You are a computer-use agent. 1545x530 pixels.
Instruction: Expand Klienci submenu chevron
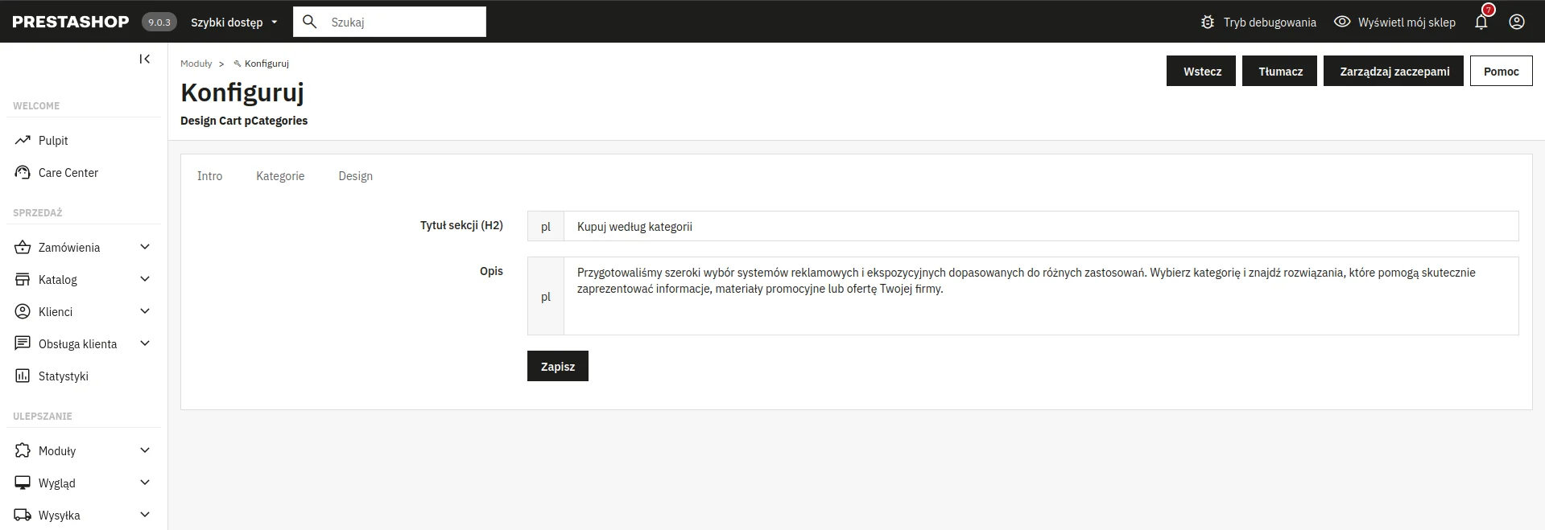pos(145,311)
